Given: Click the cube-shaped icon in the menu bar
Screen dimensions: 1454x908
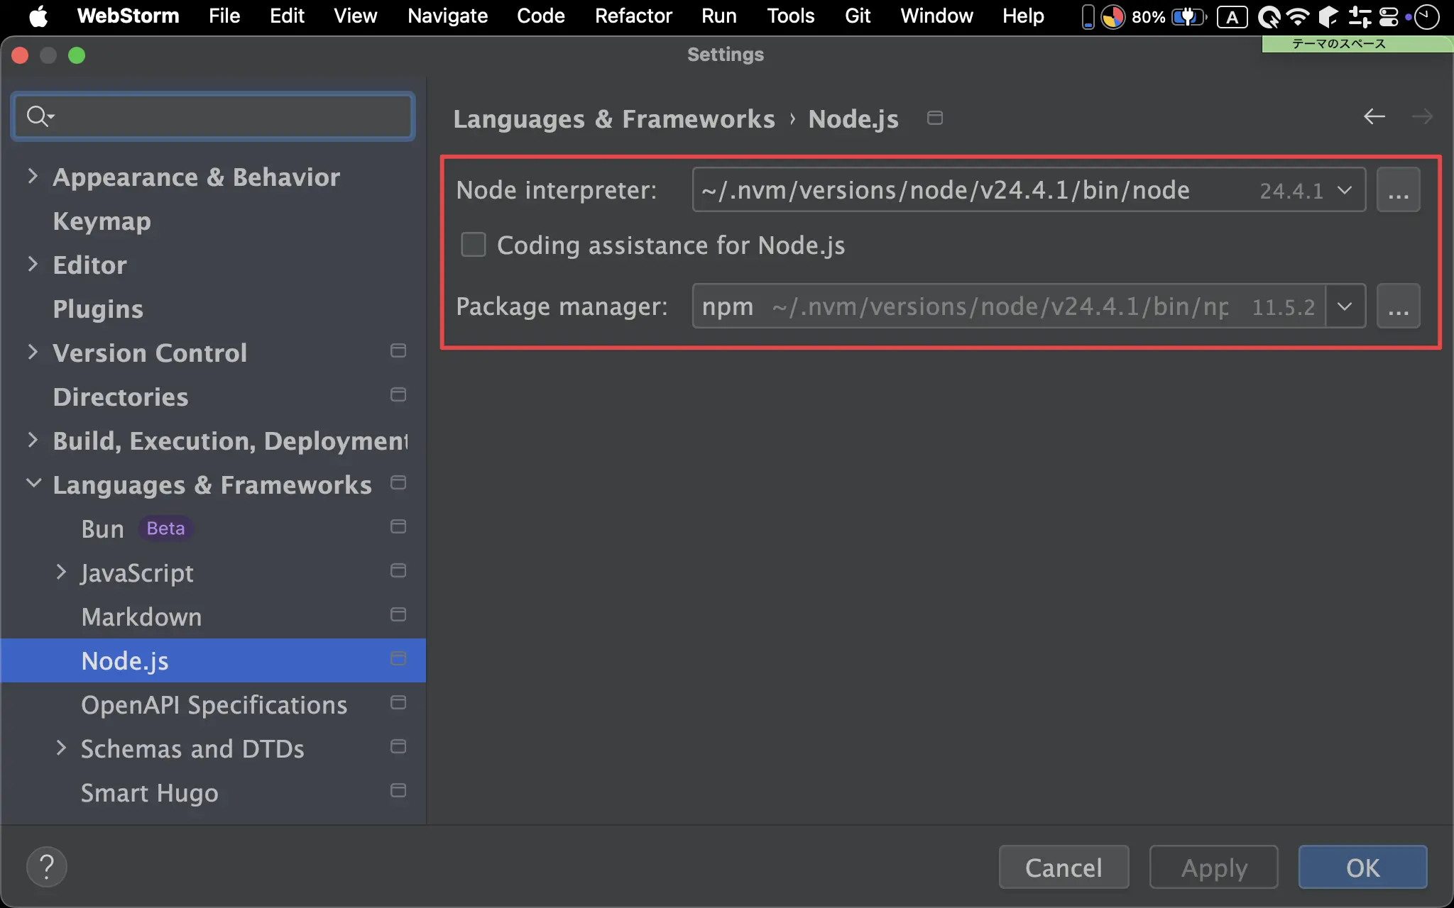Looking at the screenshot, I should pyautogui.click(x=1328, y=16).
